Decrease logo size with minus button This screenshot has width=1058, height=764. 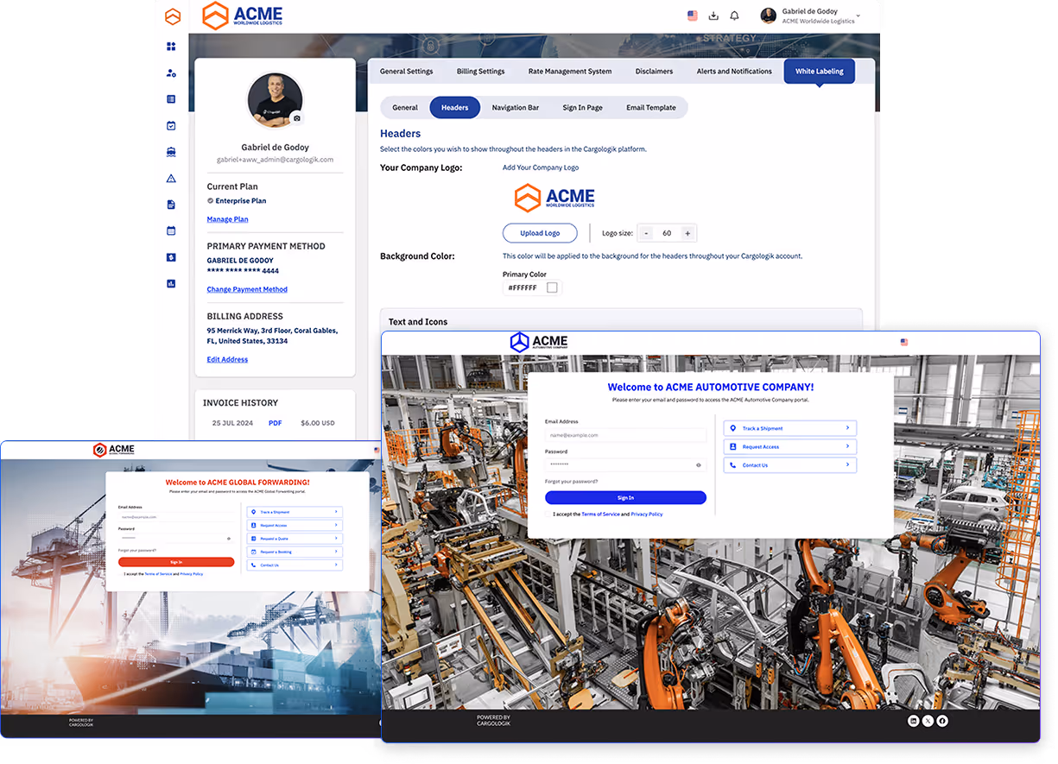pos(646,233)
